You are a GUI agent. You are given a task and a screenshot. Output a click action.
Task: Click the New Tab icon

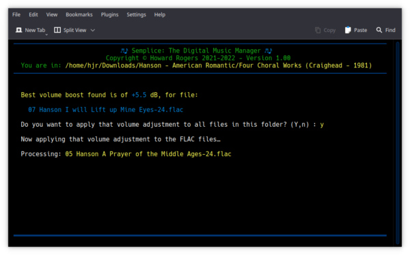click(19, 30)
